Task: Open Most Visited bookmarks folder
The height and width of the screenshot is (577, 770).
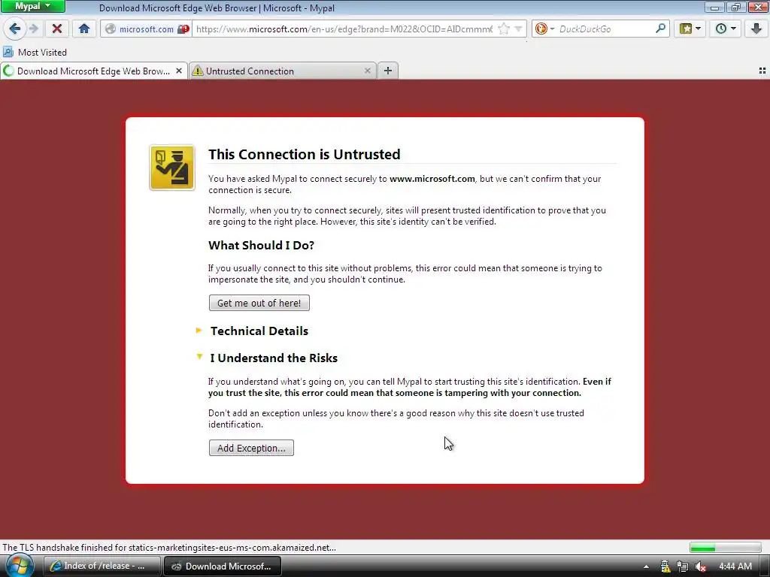Action: tap(35, 52)
